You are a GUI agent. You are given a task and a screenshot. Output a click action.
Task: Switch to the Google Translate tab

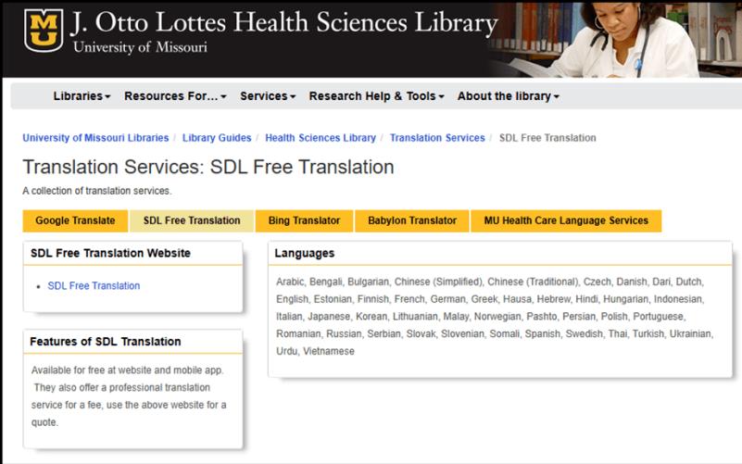click(x=75, y=220)
